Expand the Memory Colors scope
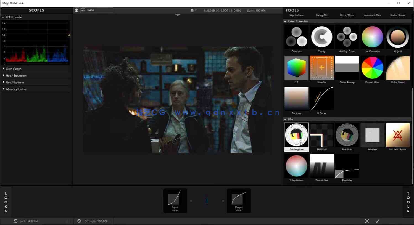The height and width of the screenshot is (225, 414). tap(16, 89)
